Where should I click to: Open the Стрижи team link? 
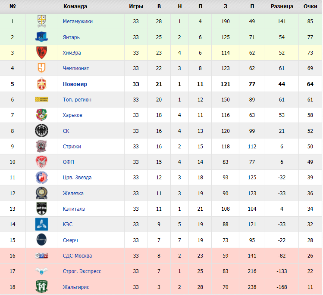72,147
